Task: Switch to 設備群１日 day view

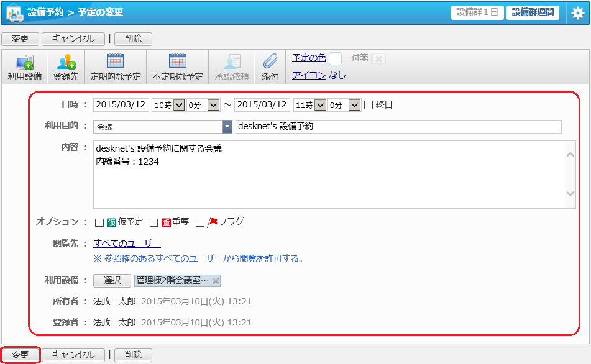Action: coord(477,12)
